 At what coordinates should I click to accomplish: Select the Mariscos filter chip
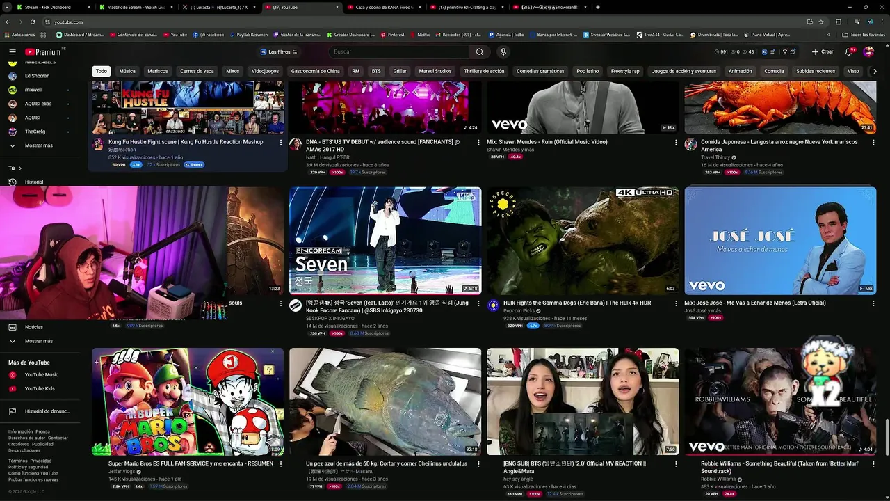tap(158, 71)
